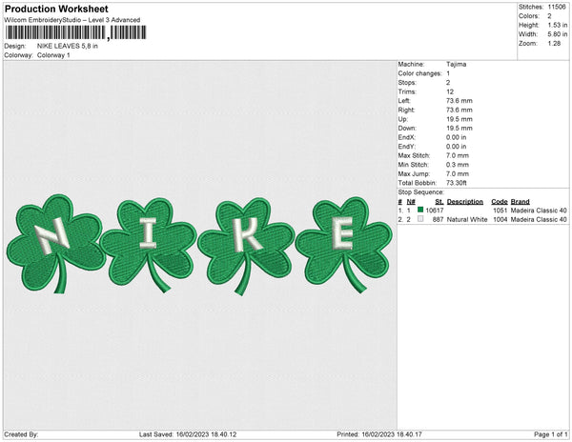The image size is (572, 442).
Task: Click the 'Max Jump:' label
Action: pyautogui.click(x=414, y=173)
